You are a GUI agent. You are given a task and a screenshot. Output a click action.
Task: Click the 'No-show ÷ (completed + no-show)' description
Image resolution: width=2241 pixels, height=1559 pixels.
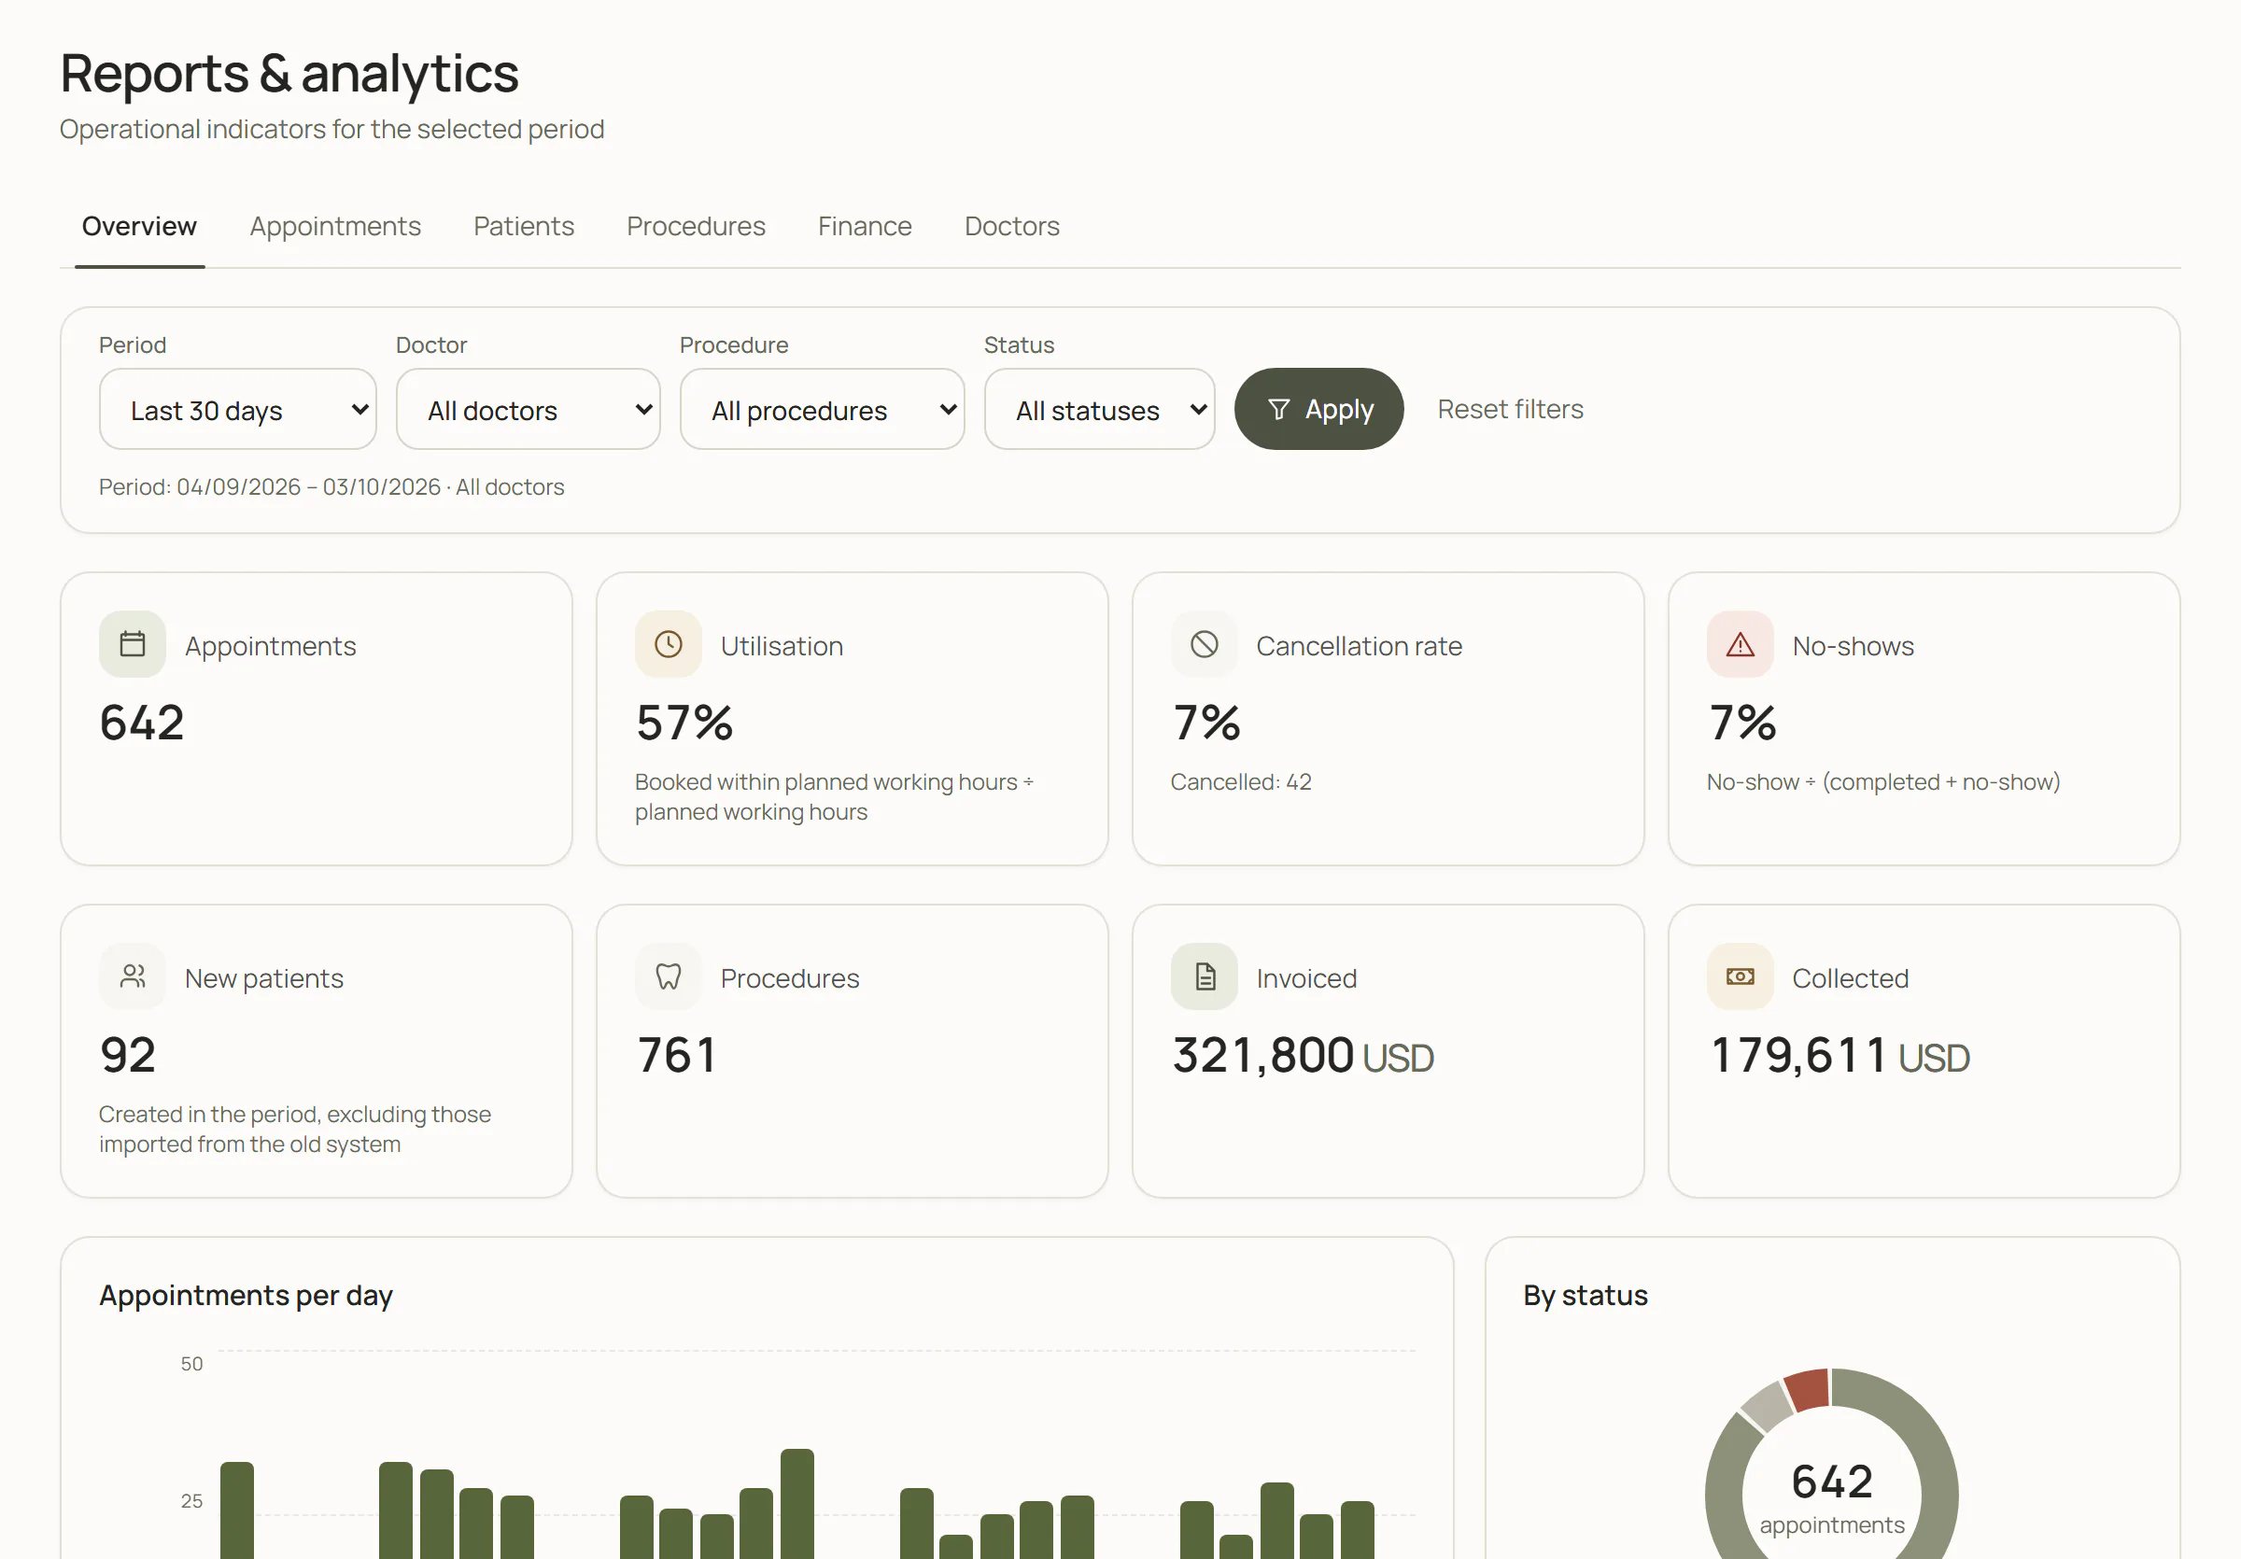point(1883,782)
